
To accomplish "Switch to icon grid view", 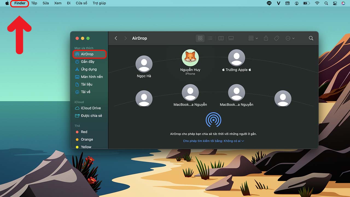I will pyautogui.click(x=200, y=38).
